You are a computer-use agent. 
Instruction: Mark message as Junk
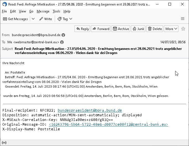[138, 29]
